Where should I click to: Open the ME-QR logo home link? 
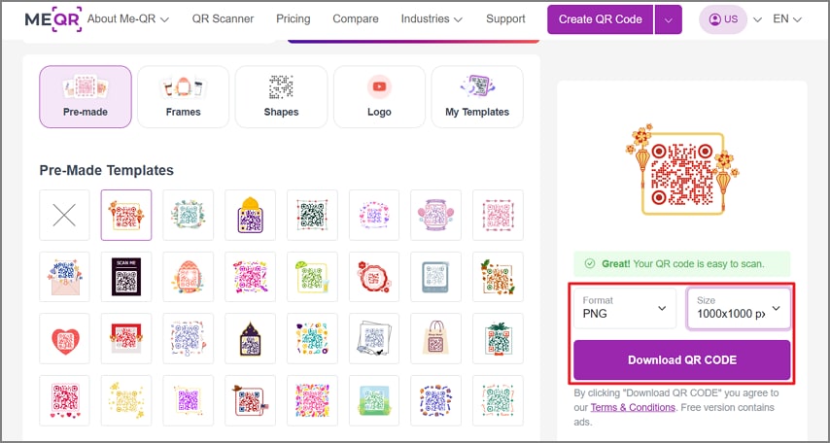pyautogui.click(x=52, y=19)
